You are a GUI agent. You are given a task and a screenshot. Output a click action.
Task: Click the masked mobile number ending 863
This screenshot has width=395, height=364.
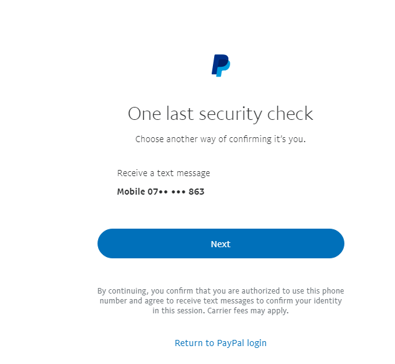pyautogui.click(x=160, y=192)
